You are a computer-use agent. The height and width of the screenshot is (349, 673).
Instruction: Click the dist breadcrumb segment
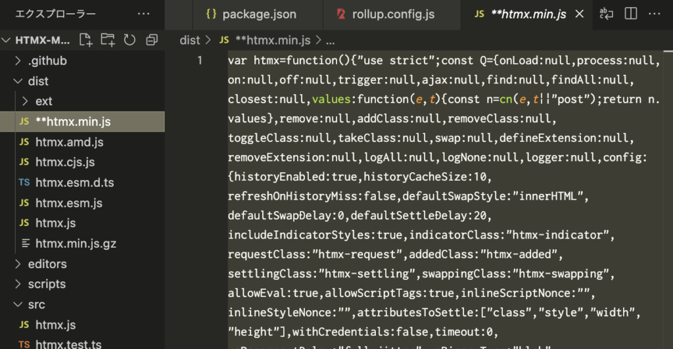coord(189,40)
